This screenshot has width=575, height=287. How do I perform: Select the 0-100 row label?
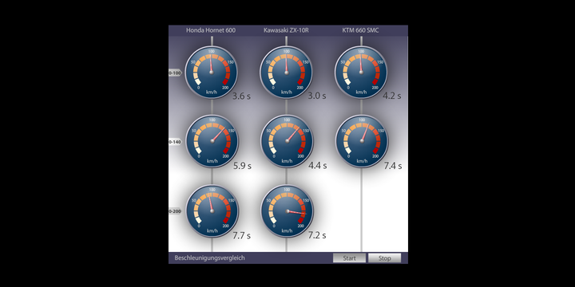coord(175,73)
